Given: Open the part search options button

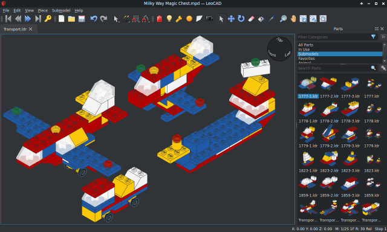Looking at the screenshot, I should coord(383,68).
